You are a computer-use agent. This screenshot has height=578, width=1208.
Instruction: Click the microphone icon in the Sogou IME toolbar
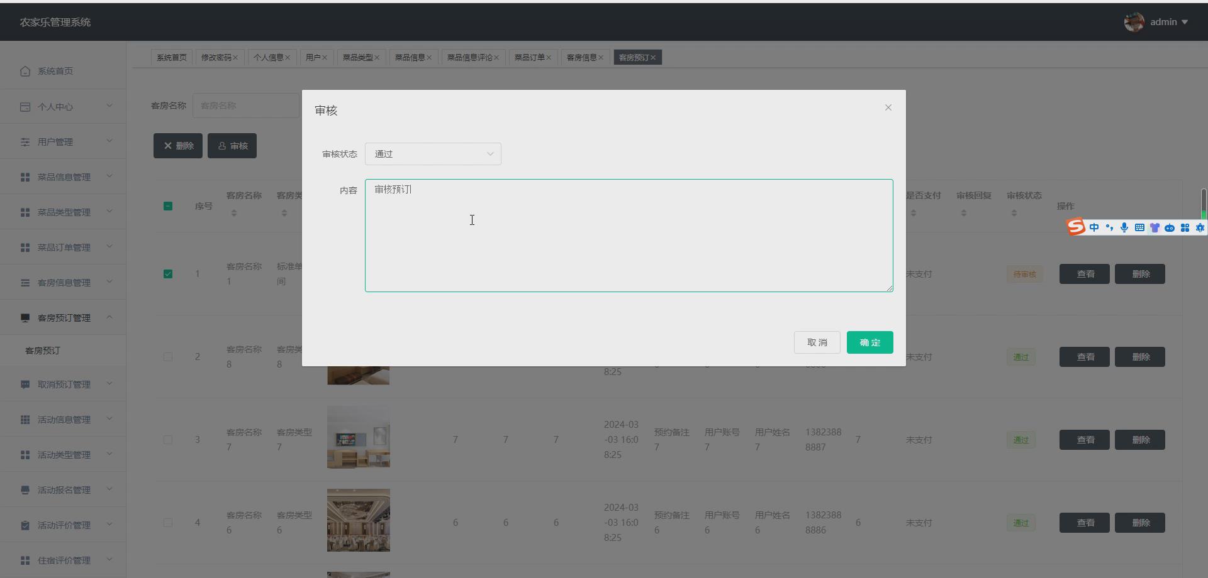tap(1124, 227)
